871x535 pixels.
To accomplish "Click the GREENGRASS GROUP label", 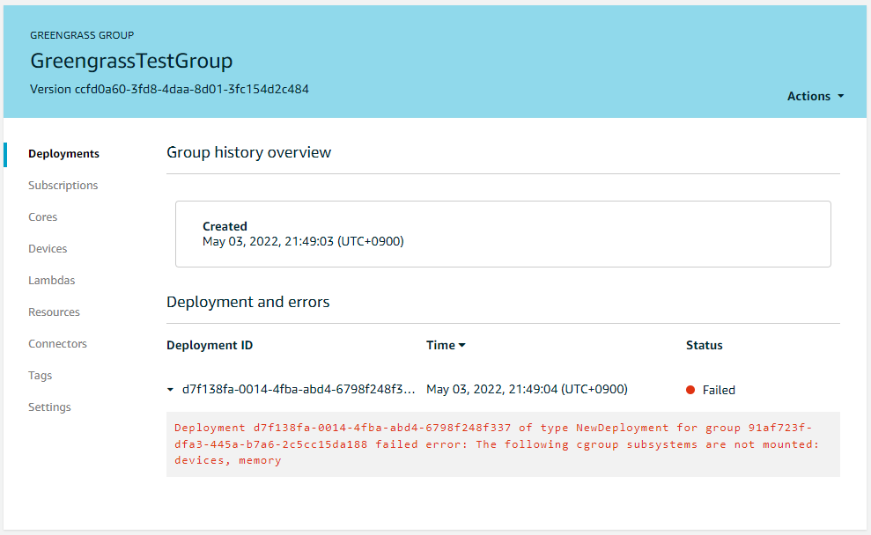I will coord(82,35).
